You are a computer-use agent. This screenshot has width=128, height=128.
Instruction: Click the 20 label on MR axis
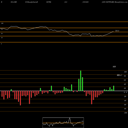[125, 88]
